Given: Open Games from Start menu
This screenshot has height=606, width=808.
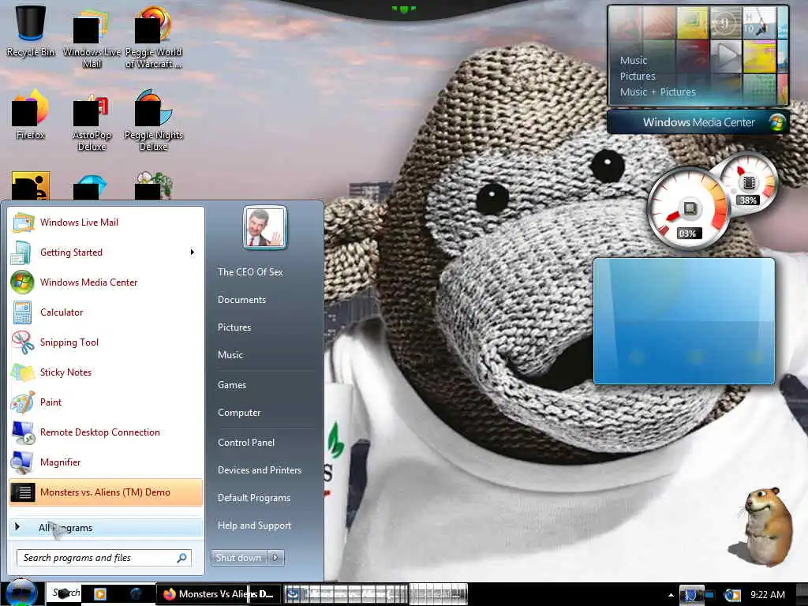Looking at the screenshot, I should click(x=232, y=384).
